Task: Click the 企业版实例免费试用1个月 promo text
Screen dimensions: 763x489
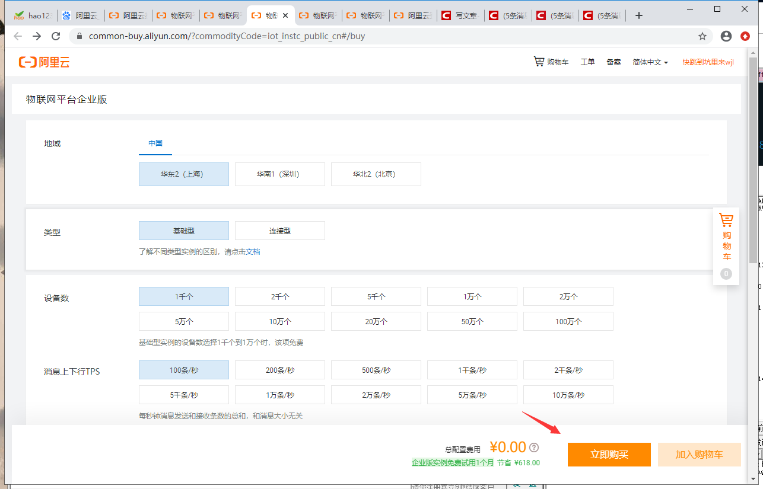Action: [x=453, y=462]
